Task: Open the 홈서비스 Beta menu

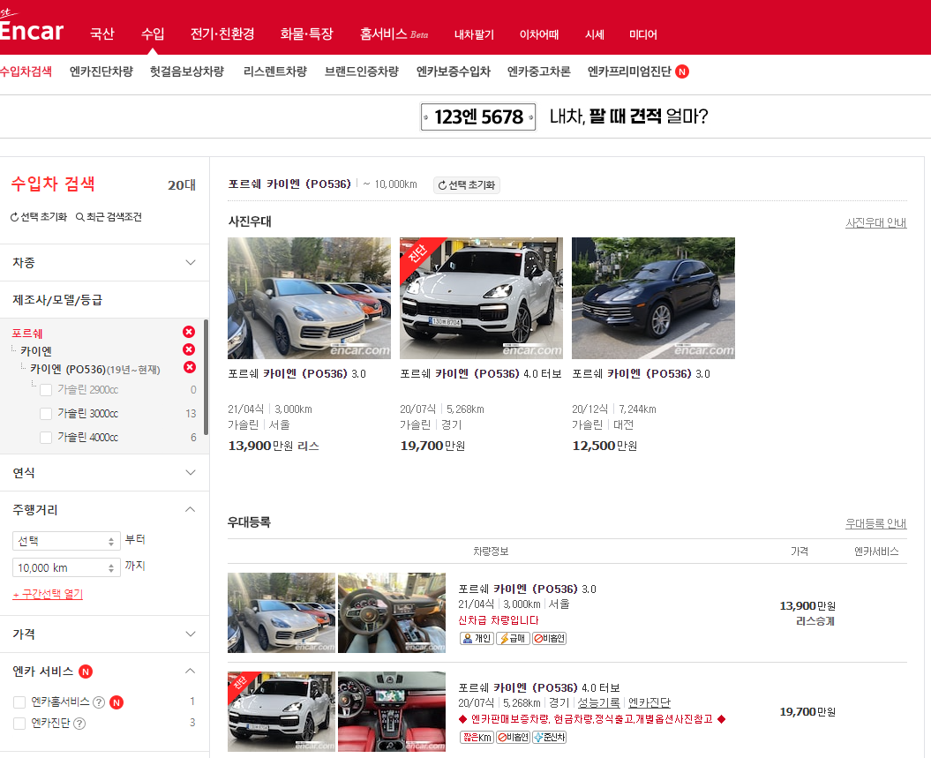Action: (x=394, y=34)
